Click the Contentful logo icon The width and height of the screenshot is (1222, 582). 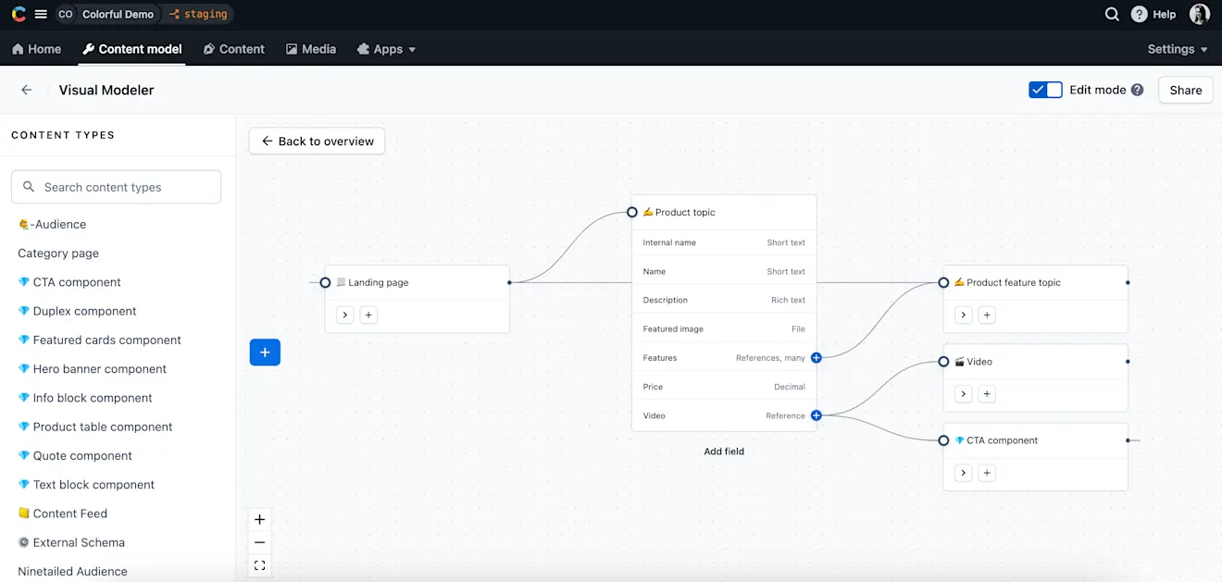pyautogui.click(x=19, y=14)
